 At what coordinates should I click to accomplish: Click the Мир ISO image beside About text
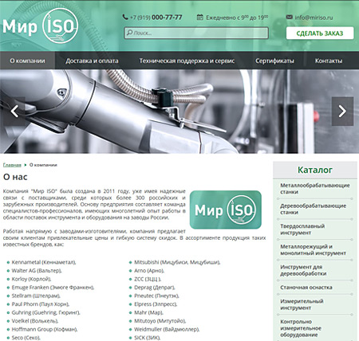coord(226,210)
